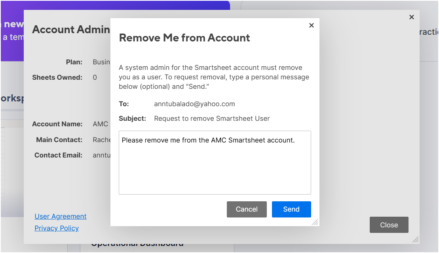439x253 pixels.
Task: Cancel the Remove Me from Account dialog
Action: click(247, 209)
